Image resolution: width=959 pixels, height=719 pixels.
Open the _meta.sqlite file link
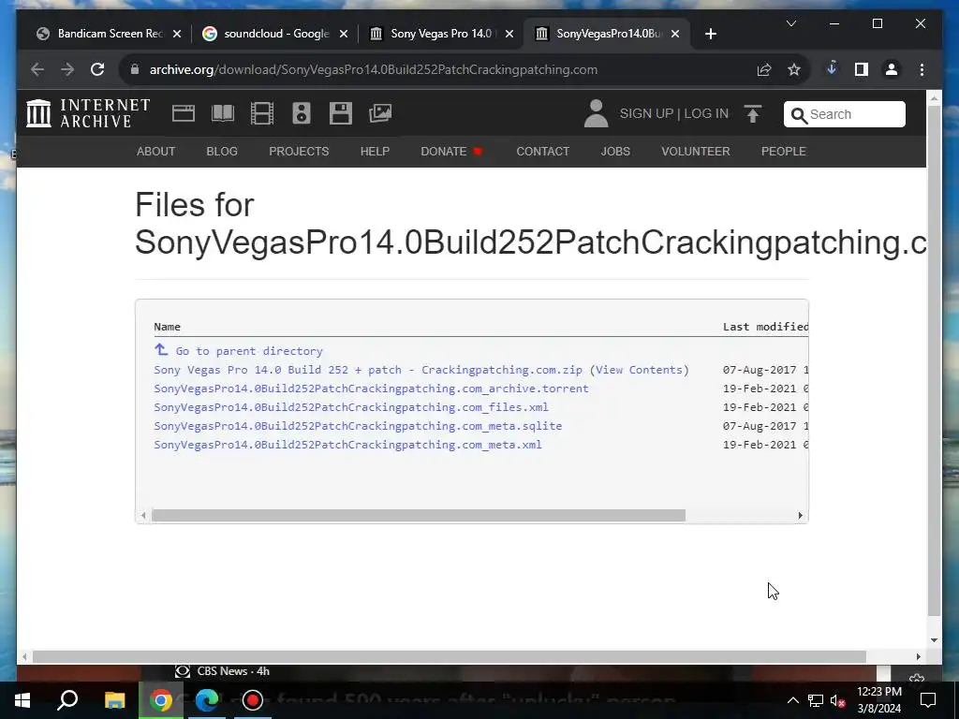(x=358, y=426)
